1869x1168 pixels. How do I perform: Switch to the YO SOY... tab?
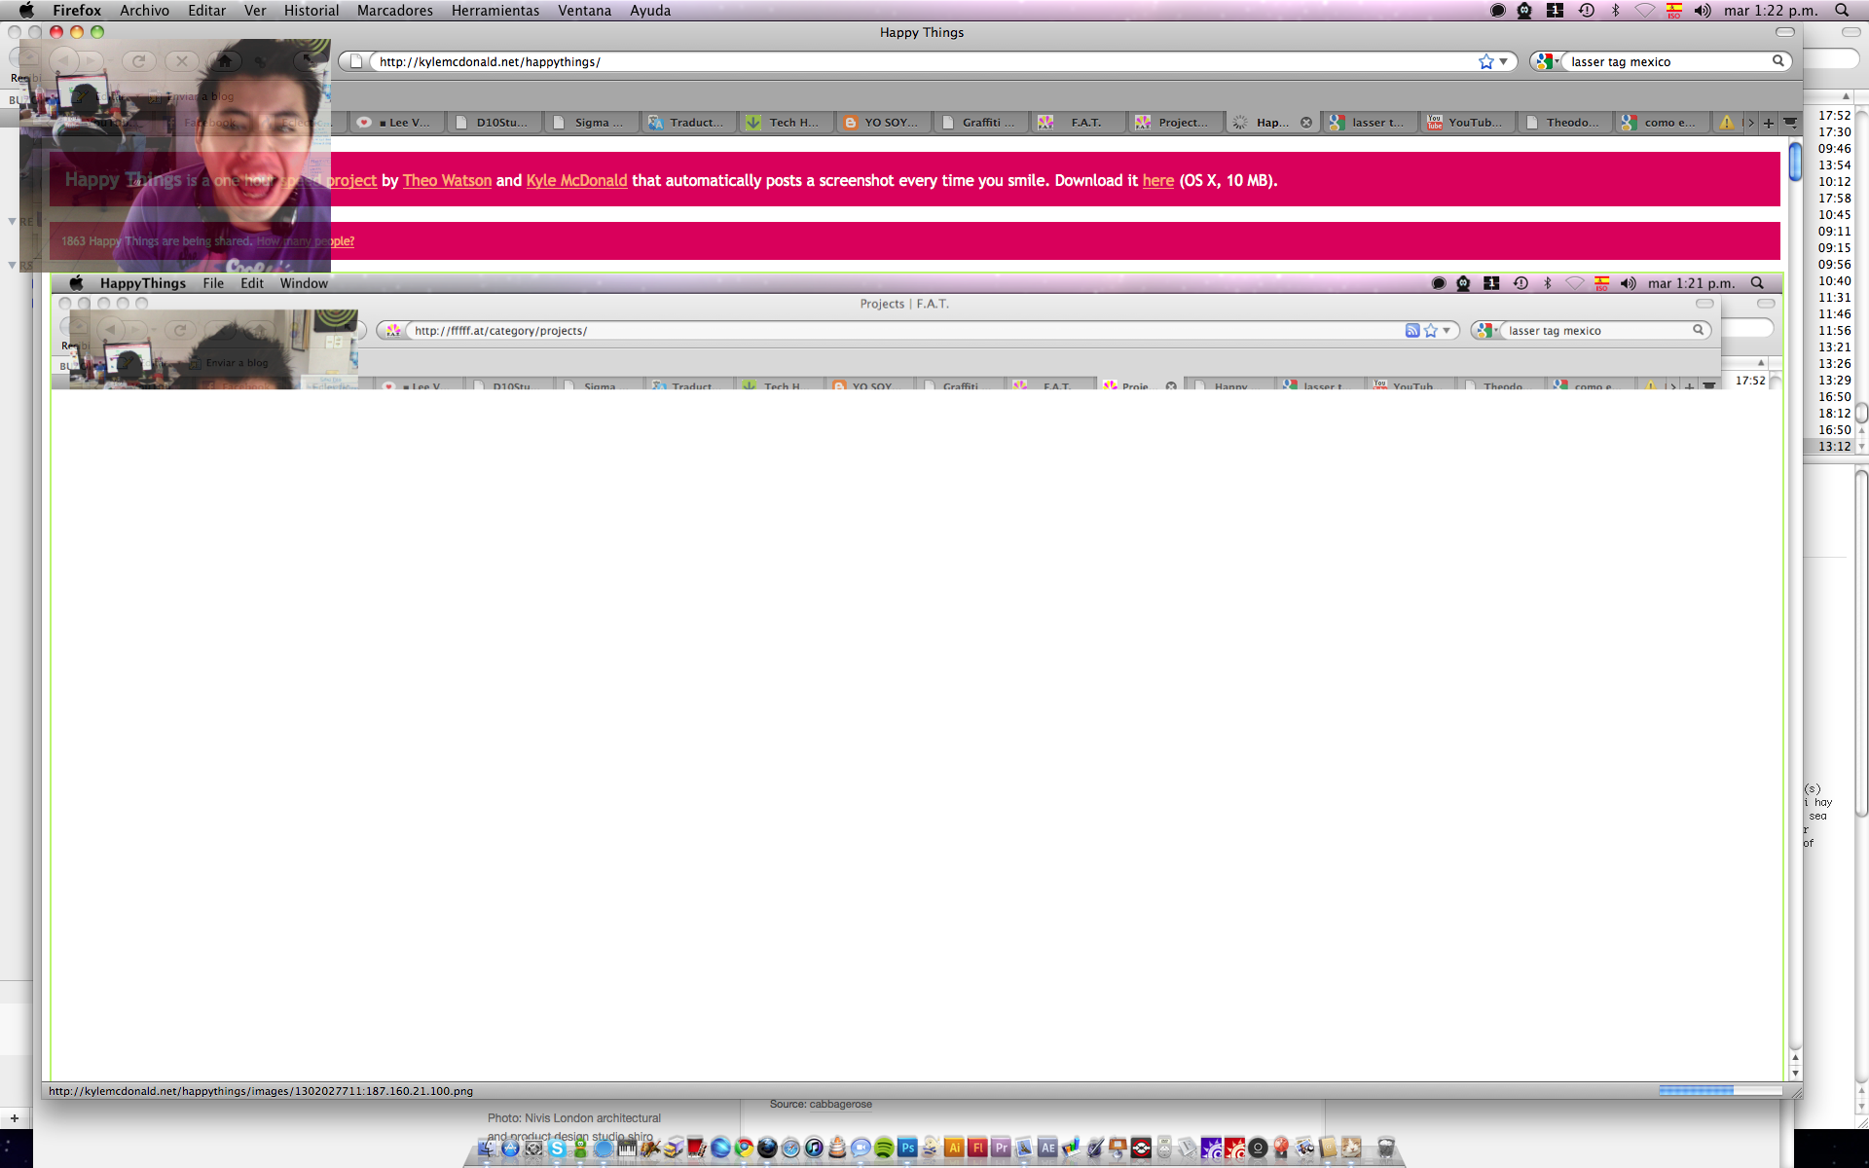882,123
